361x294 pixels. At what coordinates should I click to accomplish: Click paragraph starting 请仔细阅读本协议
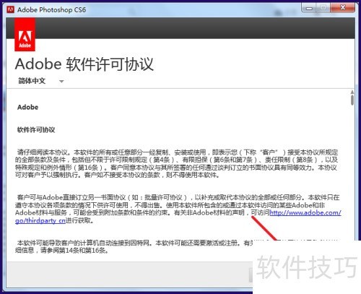[177, 163]
